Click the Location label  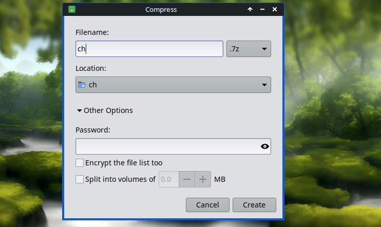(91, 68)
